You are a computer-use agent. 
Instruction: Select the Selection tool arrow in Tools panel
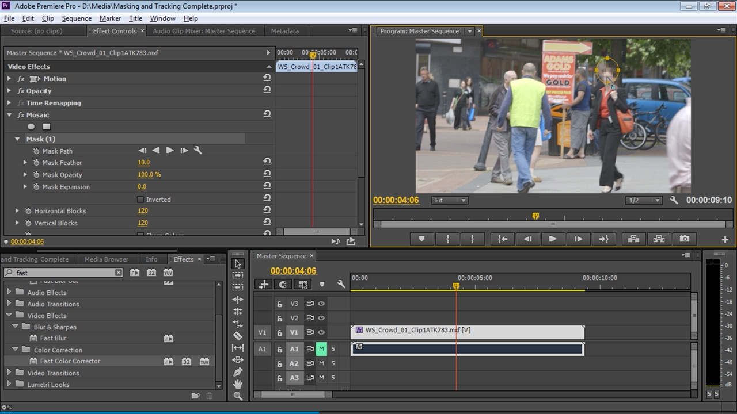pos(238,263)
